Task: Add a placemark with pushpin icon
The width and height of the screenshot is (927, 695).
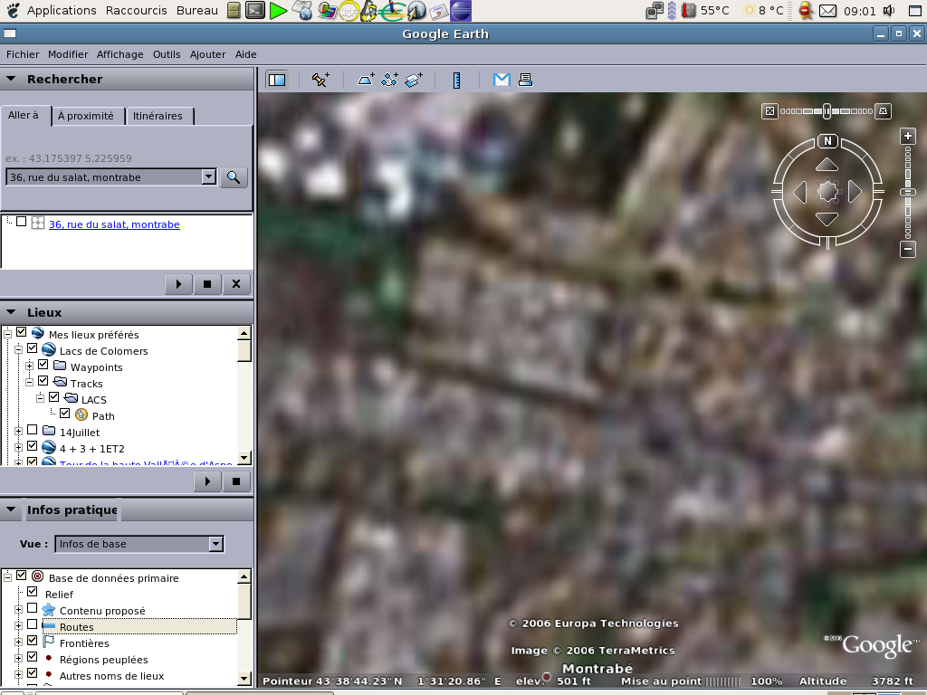Action: 320,80
